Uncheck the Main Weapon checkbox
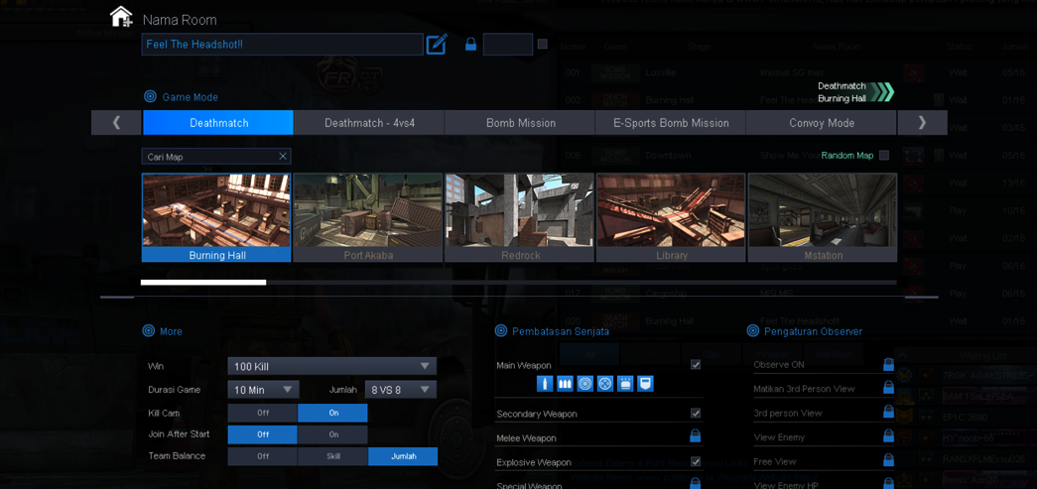 click(695, 365)
